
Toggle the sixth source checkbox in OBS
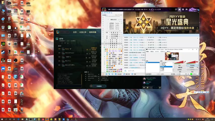161,69
